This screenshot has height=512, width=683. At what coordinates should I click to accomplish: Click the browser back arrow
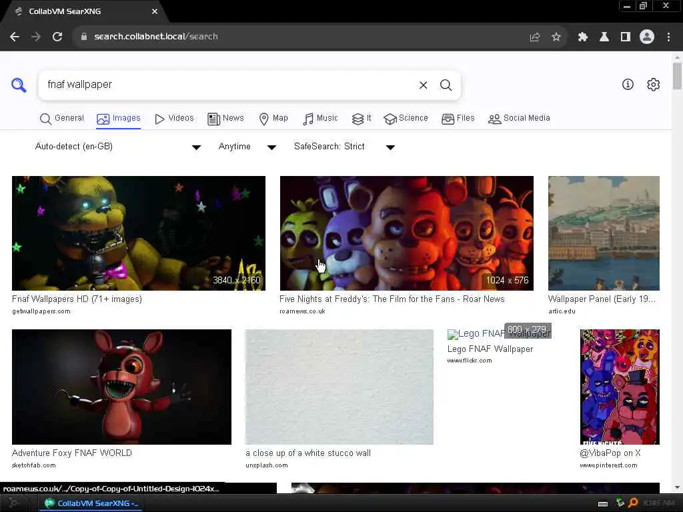(15, 37)
